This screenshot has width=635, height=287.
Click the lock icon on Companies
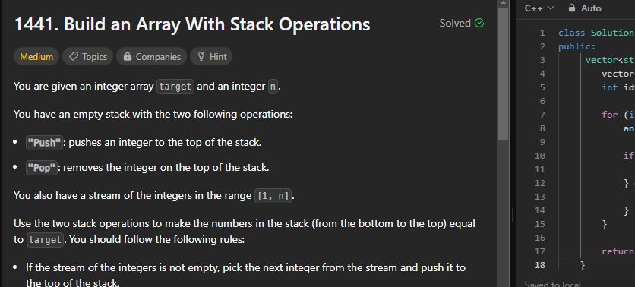pos(127,57)
